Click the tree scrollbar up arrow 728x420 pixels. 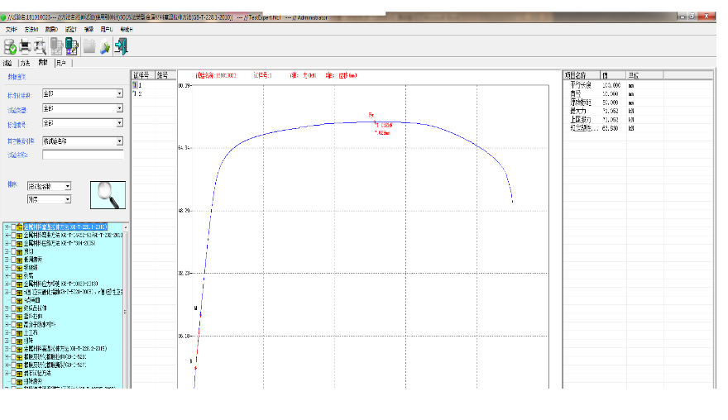pos(126,227)
